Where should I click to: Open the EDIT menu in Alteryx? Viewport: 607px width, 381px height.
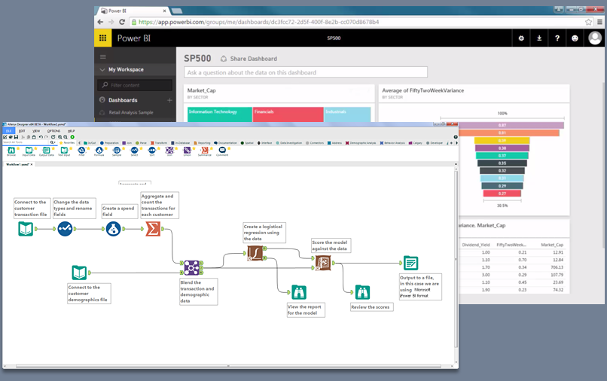coord(22,131)
